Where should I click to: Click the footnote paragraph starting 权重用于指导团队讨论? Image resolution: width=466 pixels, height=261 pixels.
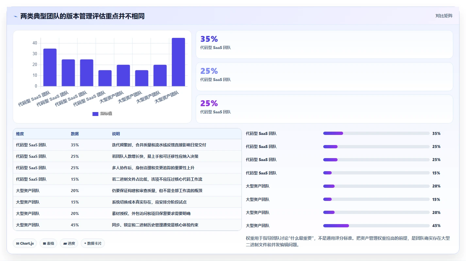[x=348, y=241]
